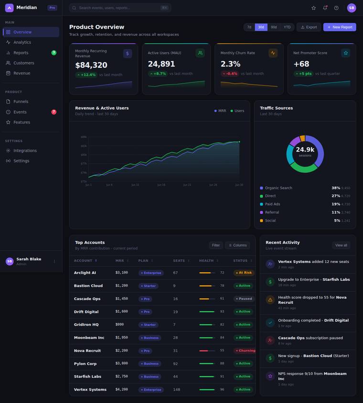Click Sarah Blake avatar in sidebar
Viewport: 363px width, 403px height.
[10, 261]
